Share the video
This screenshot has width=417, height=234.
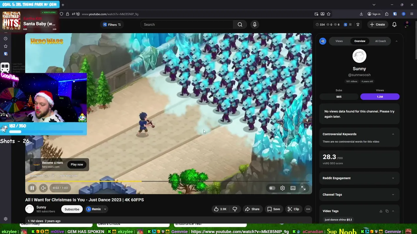tap(252, 209)
